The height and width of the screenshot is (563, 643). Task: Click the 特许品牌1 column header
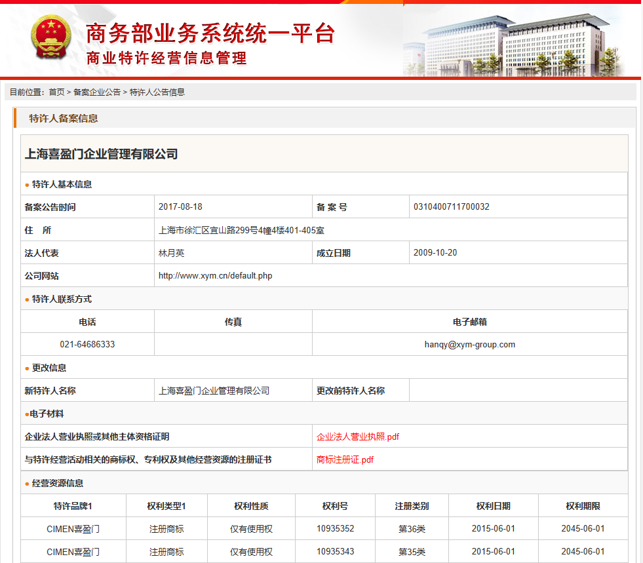pyautogui.click(x=73, y=506)
